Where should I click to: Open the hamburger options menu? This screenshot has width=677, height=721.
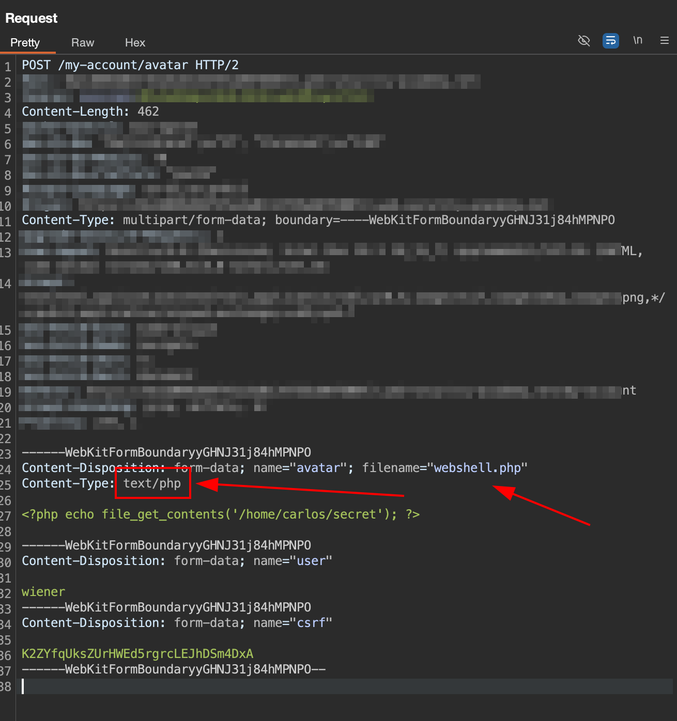pos(665,40)
